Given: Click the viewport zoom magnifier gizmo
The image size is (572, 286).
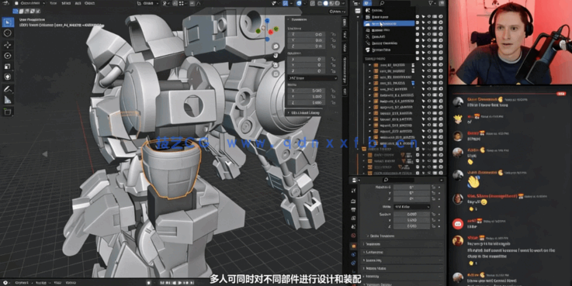Looking at the screenshot, I should pyautogui.click(x=276, y=47).
